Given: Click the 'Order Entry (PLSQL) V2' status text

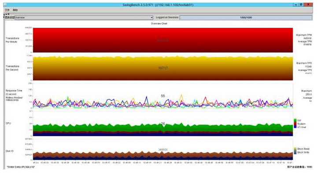Looking at the screenshot, I should 21,167.
